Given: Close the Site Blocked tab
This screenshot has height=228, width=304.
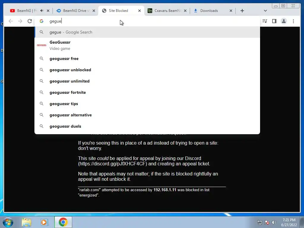Looking at the screenshot, I should tap(140, 11).
